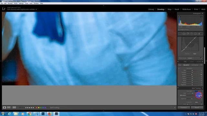Open the Windows Start menu
Viewport: 207px width, 116px height.
pyautogui.click(x=3, y=114)
